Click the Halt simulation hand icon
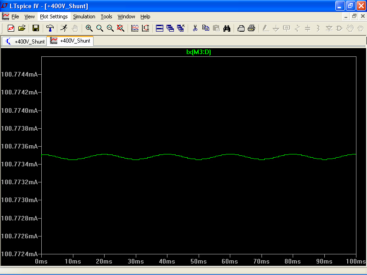The height and width of the screenshot is (275, 367). [x=75, y=28]
